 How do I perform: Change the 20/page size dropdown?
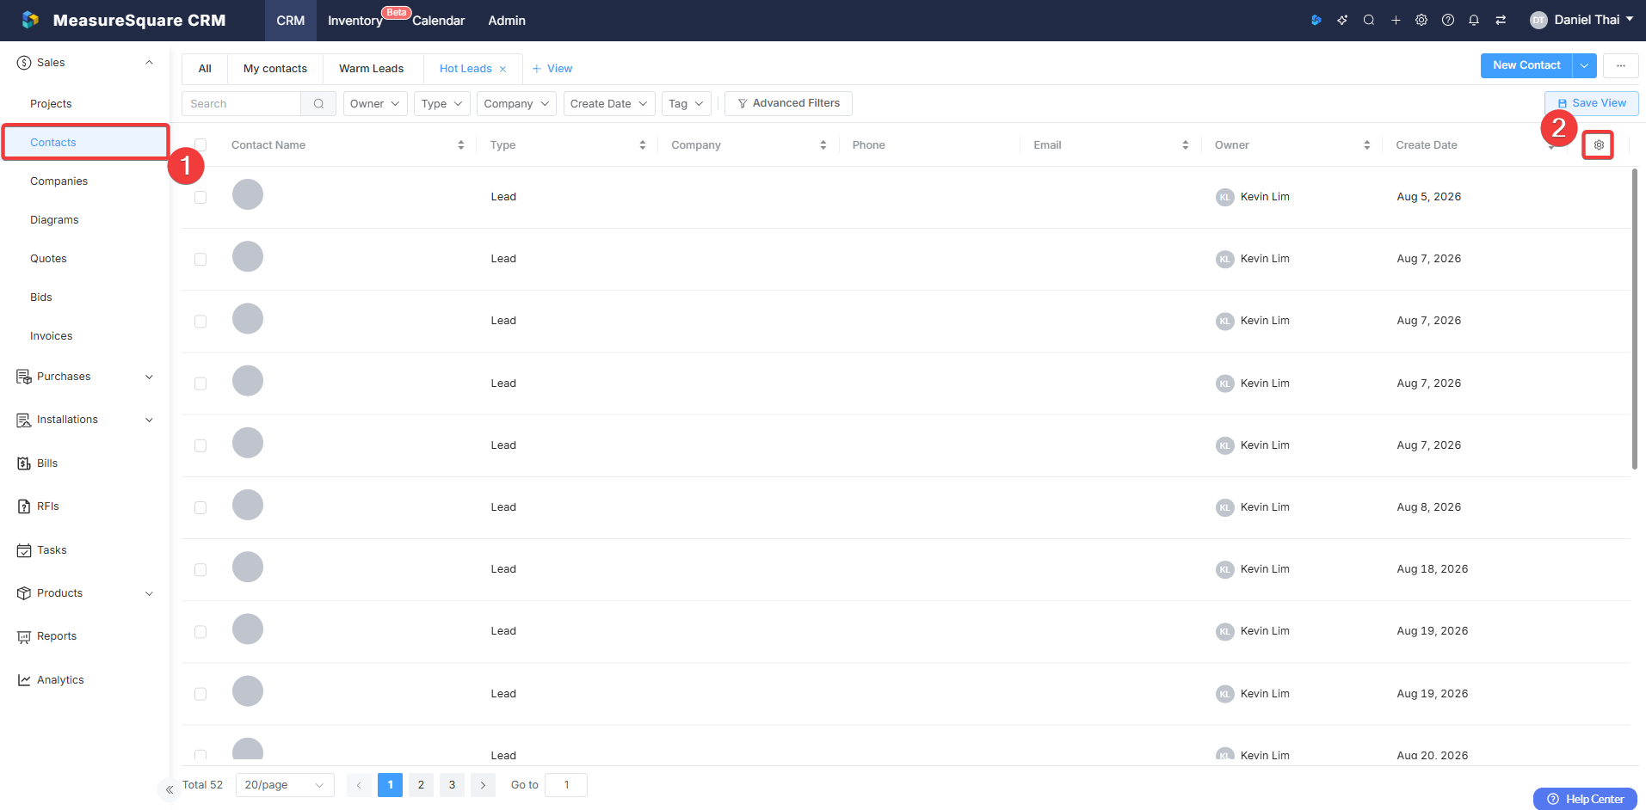[x=285, y=785]
